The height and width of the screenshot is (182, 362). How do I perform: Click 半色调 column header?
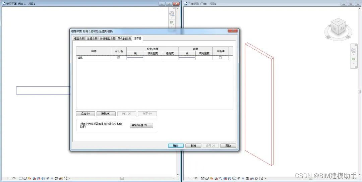pos(220,51)
